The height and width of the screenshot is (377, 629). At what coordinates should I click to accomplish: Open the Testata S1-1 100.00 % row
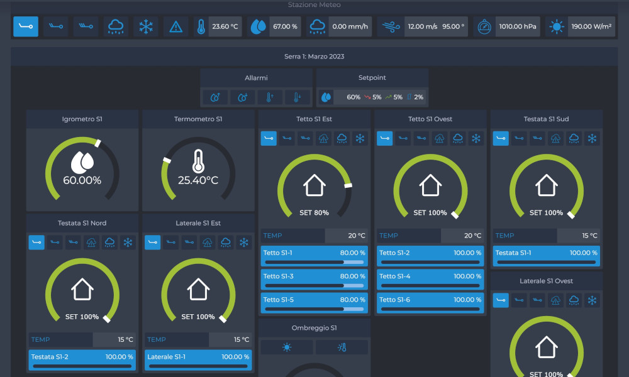point(547,256)
